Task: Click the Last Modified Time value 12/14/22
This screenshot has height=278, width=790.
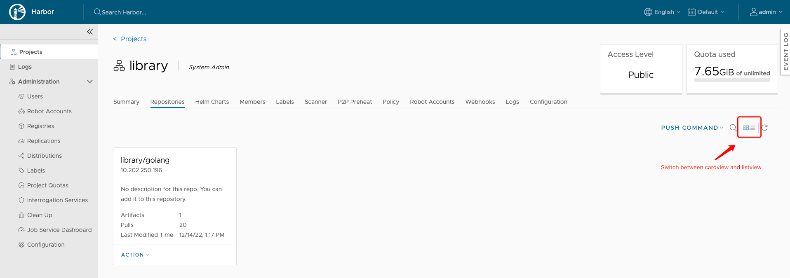Action: click(x=202, y=235)
